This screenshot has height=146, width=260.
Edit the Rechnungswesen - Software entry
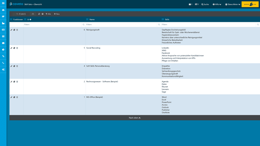[x=11, y=81]
